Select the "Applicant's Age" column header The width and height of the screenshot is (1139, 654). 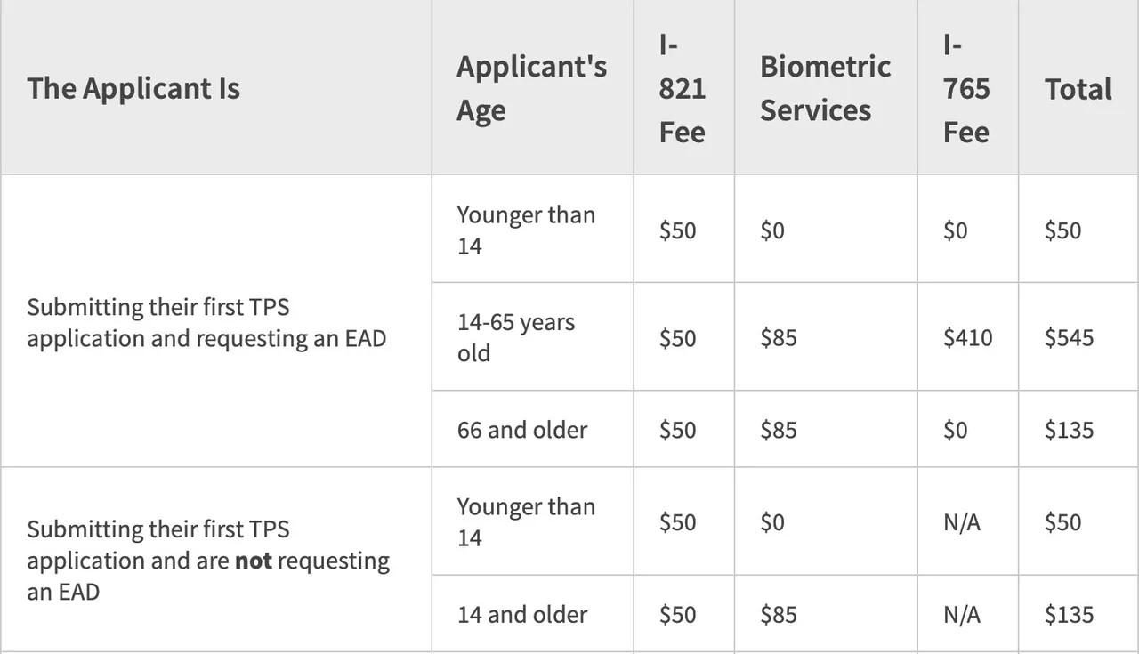[x=531, y=88]
